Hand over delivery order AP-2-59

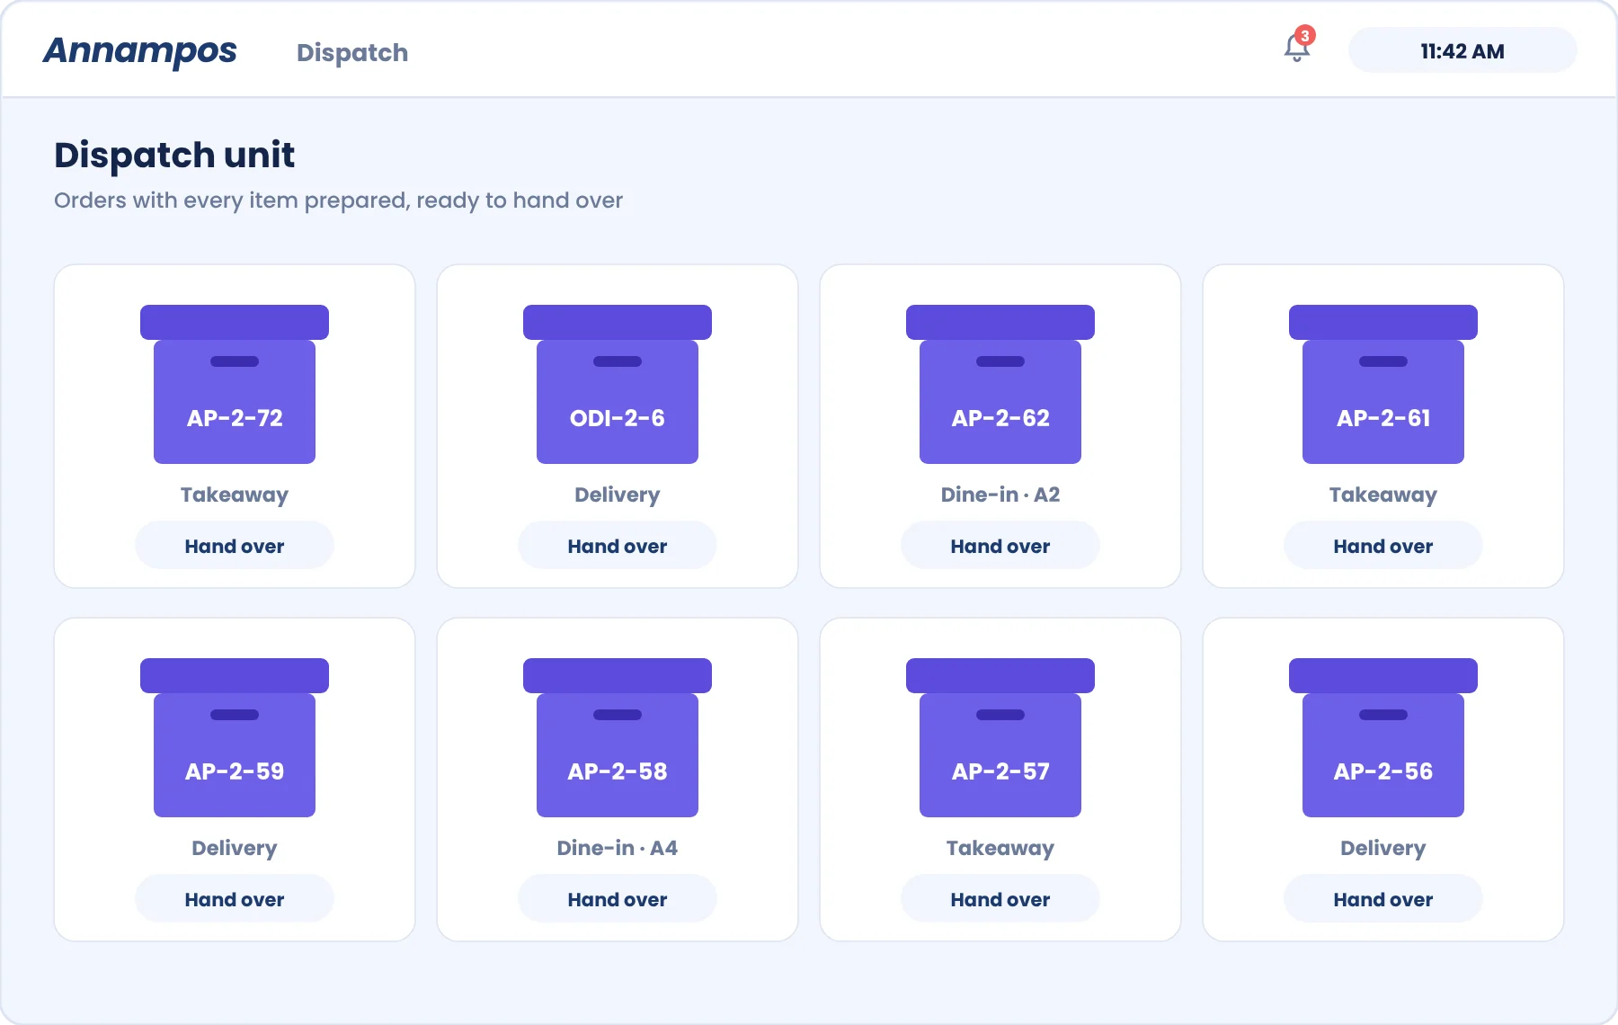click(x=235, y=899)
